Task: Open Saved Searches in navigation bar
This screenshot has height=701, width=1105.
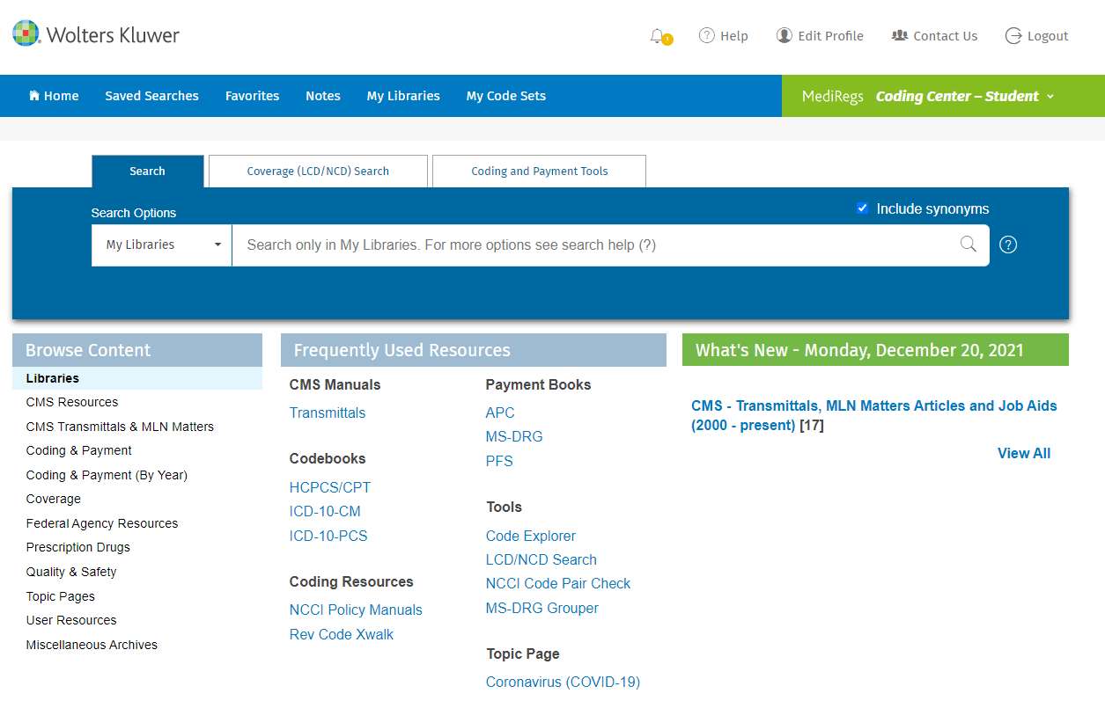Action: [151, 96]
